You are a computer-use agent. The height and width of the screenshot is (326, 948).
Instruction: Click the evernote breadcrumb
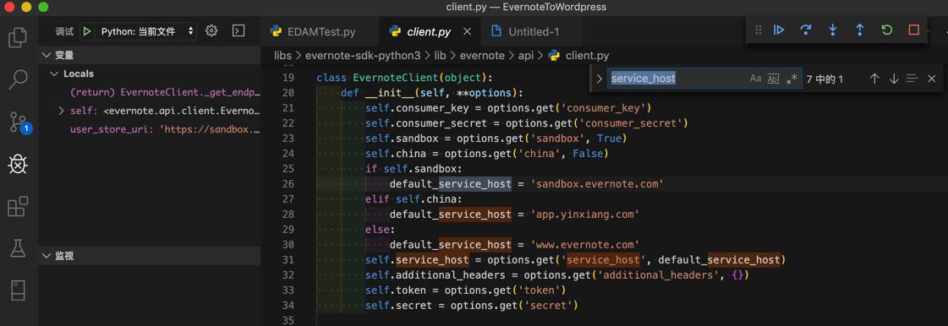coord(482,56)
